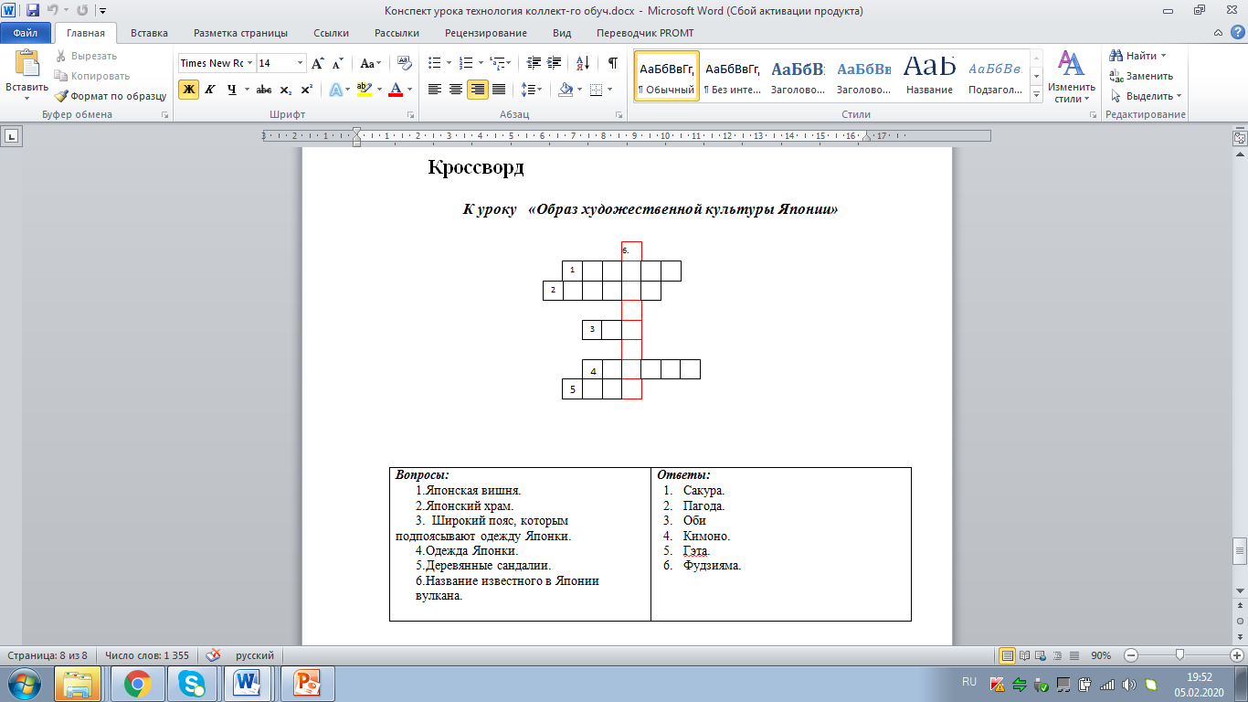Image resolution: width=1248 pixels, height=702 pixels.
Task: Click the zoom slider handle
Action: 1180,655
